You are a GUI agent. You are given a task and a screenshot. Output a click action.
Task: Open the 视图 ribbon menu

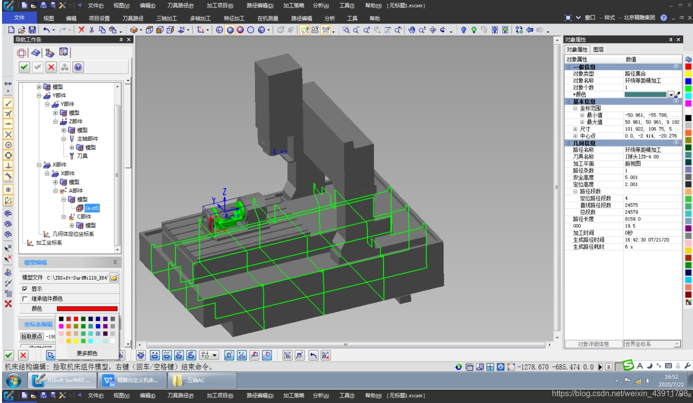pos(48,18)
